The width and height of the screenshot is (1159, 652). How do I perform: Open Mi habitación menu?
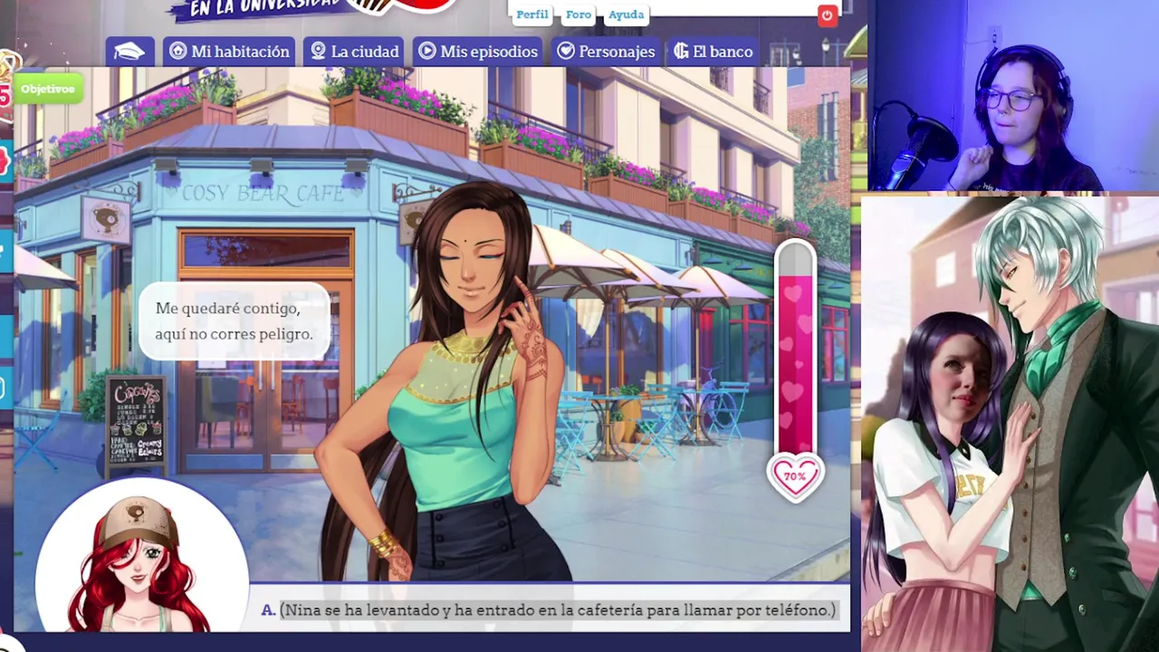point(229,52)
